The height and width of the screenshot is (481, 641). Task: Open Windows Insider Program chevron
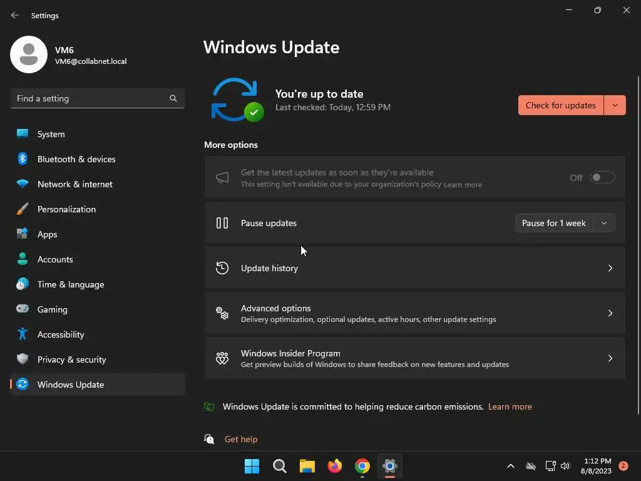coord(610,358)
